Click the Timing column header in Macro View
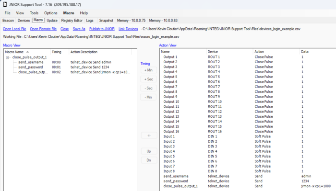The image size is (336, 191). click(60, 52)
